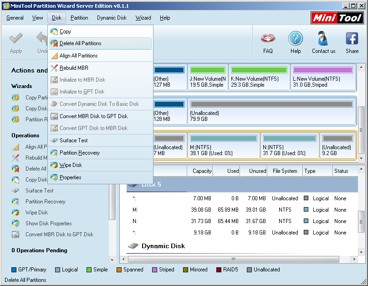Open the Wizard menu
Image resolution: width=368 pixels, height=286 pixels.
(x=143, y=18)
